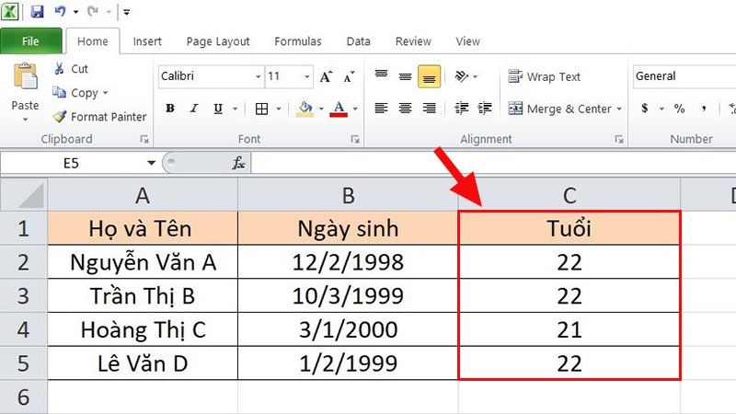Viewport: 736px width, 414px height.
Task: Open the Page Layout tab
Action: pos(218,41)
